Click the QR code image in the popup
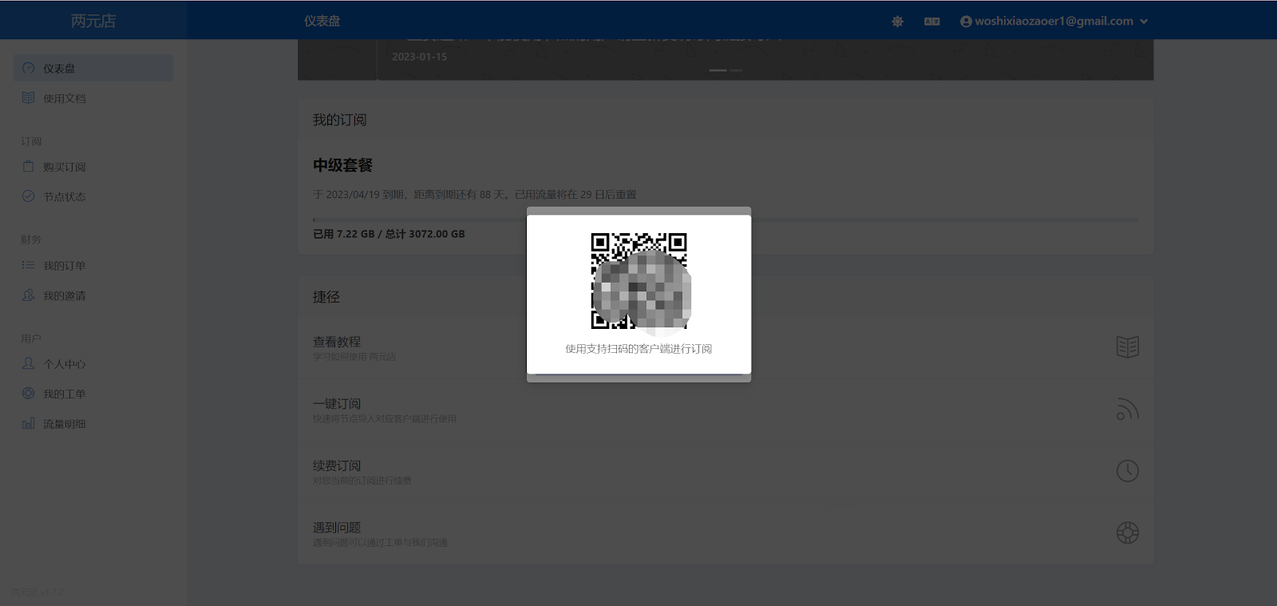 pyautogui.click(x=638, y=281)
